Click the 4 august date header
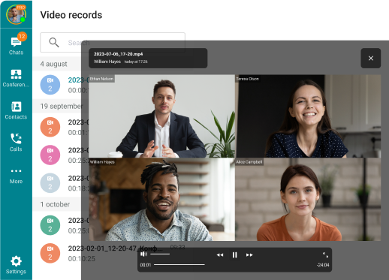 click(x=53, y=64)
